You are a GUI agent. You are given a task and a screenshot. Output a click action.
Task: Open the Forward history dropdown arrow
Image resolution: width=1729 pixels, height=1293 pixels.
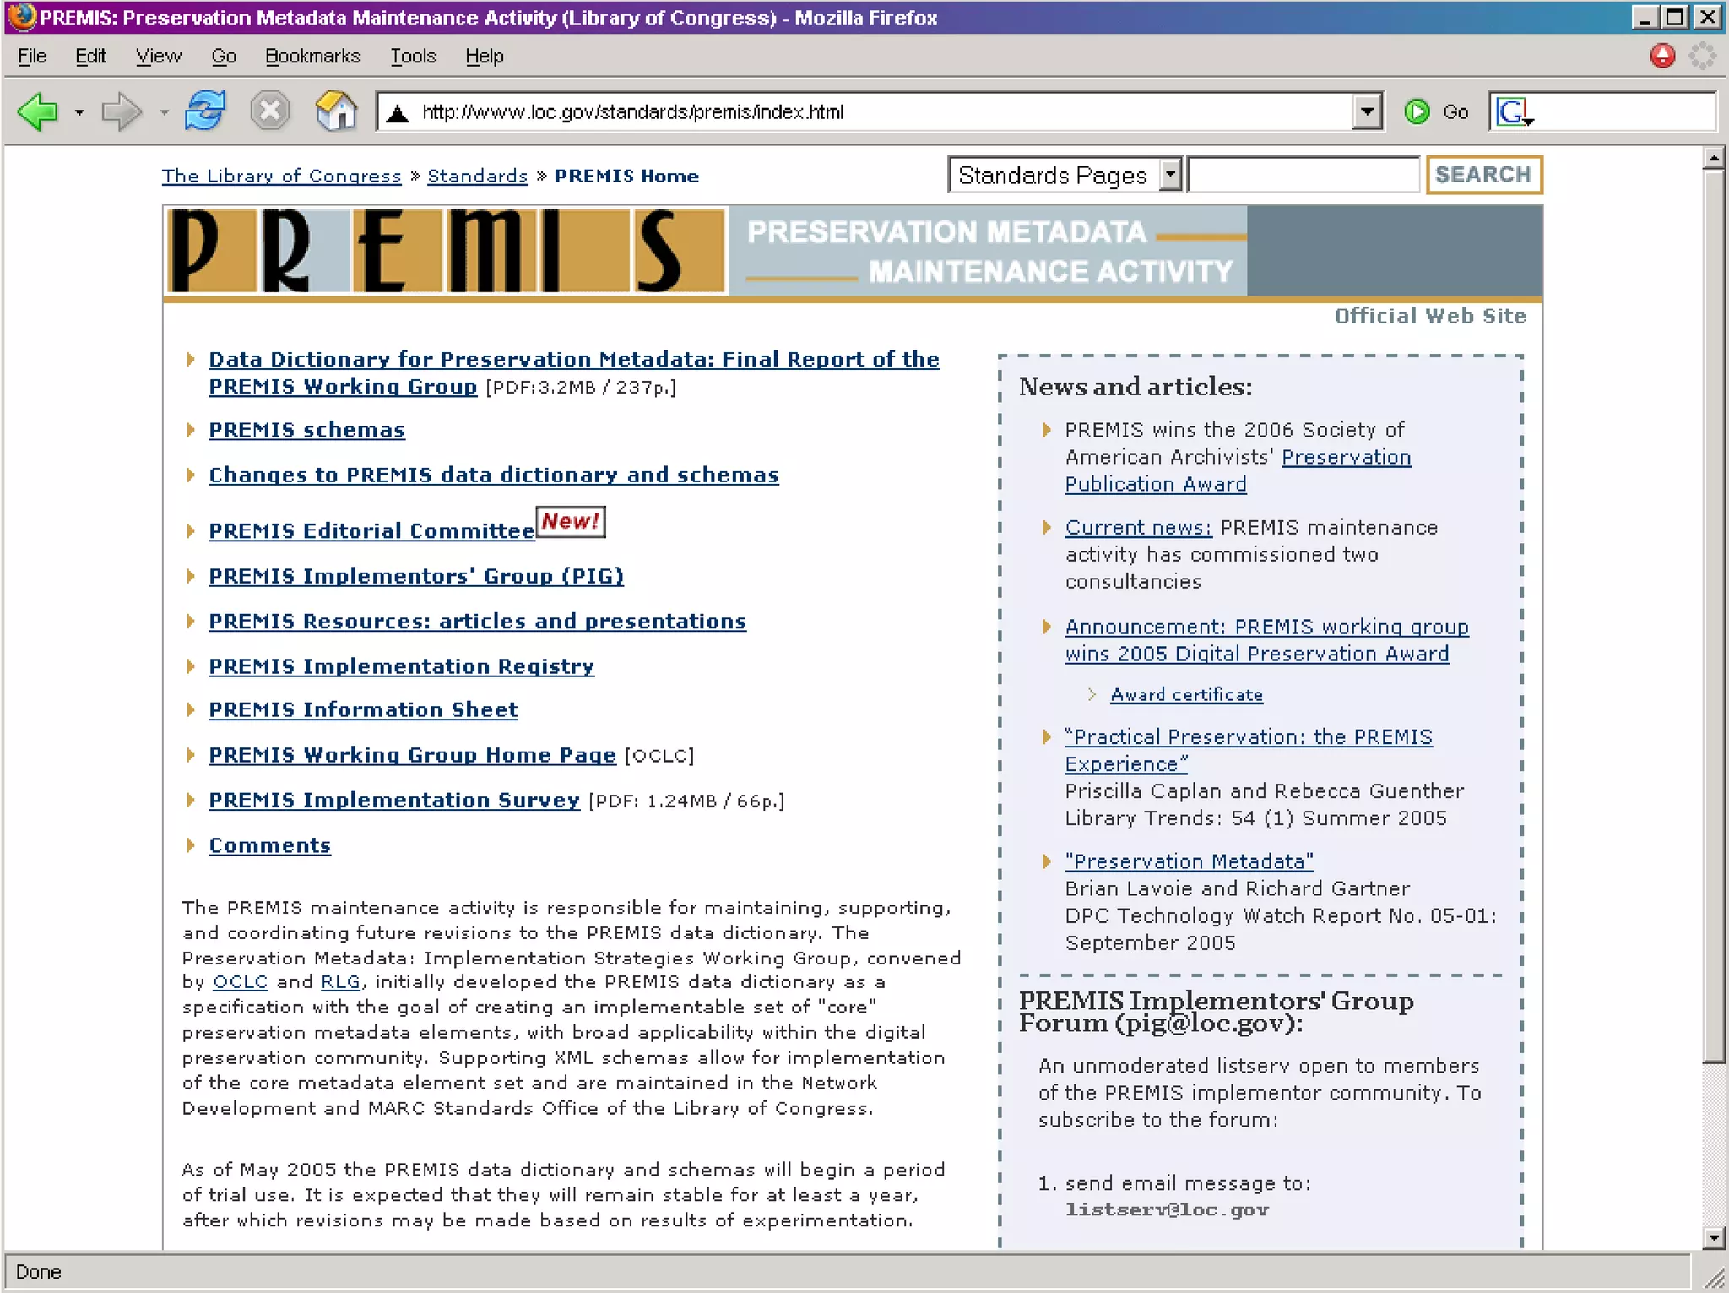click(x=164, y=112)
